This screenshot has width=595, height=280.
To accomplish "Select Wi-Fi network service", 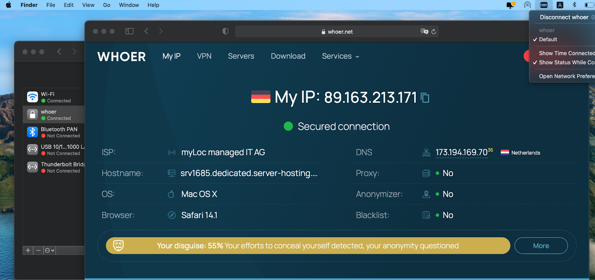I will [x=54, y=97].
